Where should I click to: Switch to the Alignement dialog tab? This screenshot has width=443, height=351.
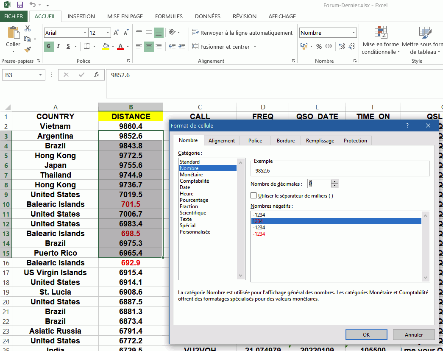pyautogui.click(x=221, y=141)
